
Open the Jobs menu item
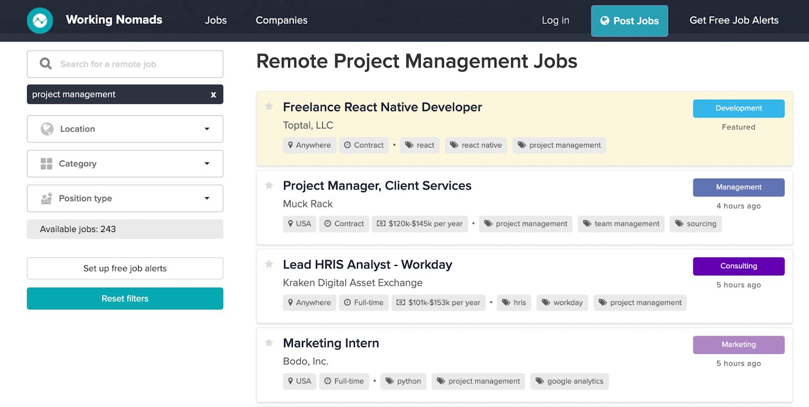216,20
